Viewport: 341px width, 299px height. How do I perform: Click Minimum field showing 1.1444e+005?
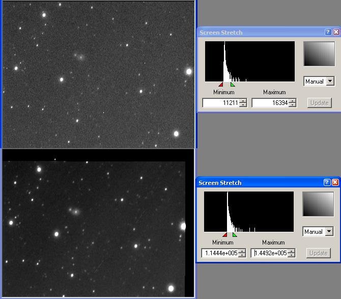(x=220, y=253)
